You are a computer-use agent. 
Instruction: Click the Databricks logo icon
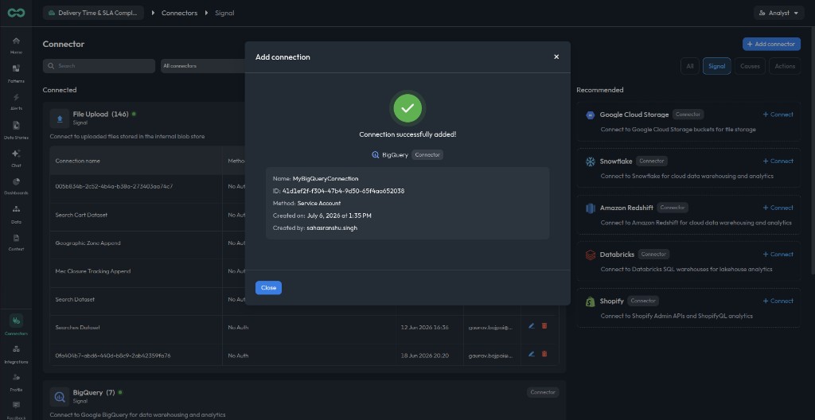(x=590, y=255)
